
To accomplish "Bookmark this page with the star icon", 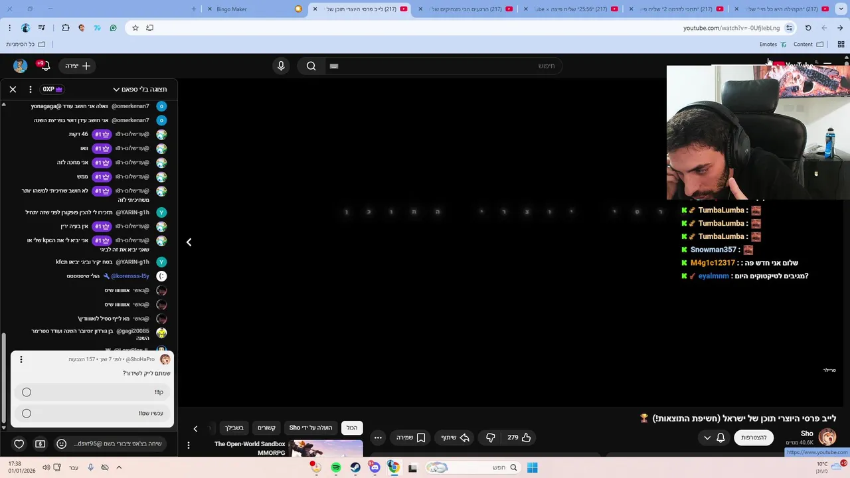I will coord(135,28).
